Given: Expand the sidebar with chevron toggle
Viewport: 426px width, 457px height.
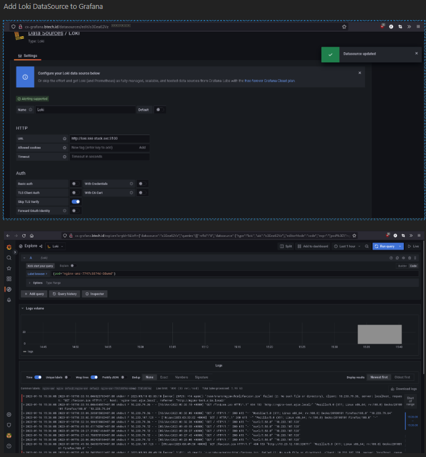Looking at the screenshot, I should (15, 252).
